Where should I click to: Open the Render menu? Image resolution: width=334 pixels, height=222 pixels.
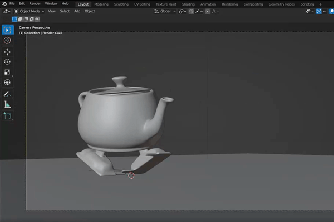click(35, 4)
